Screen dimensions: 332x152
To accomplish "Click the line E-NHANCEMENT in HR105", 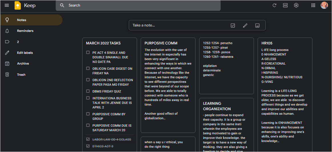I will coord(274,54).
